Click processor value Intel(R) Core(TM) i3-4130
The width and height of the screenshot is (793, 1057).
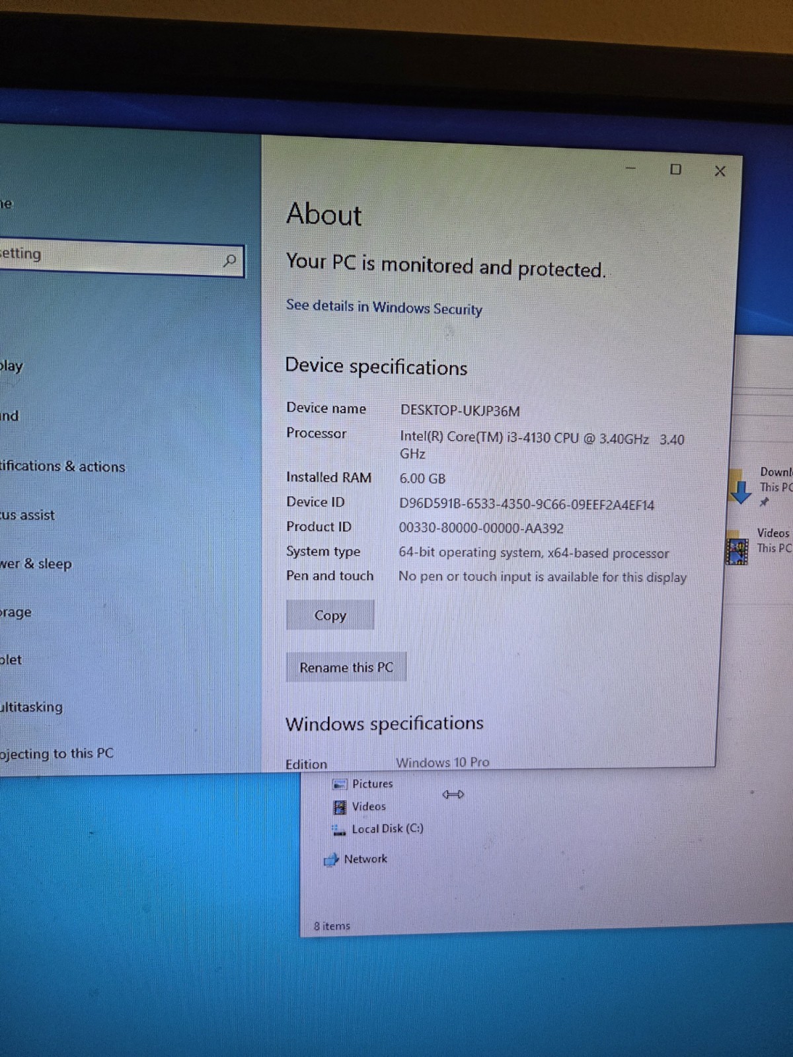pos(542,446)
